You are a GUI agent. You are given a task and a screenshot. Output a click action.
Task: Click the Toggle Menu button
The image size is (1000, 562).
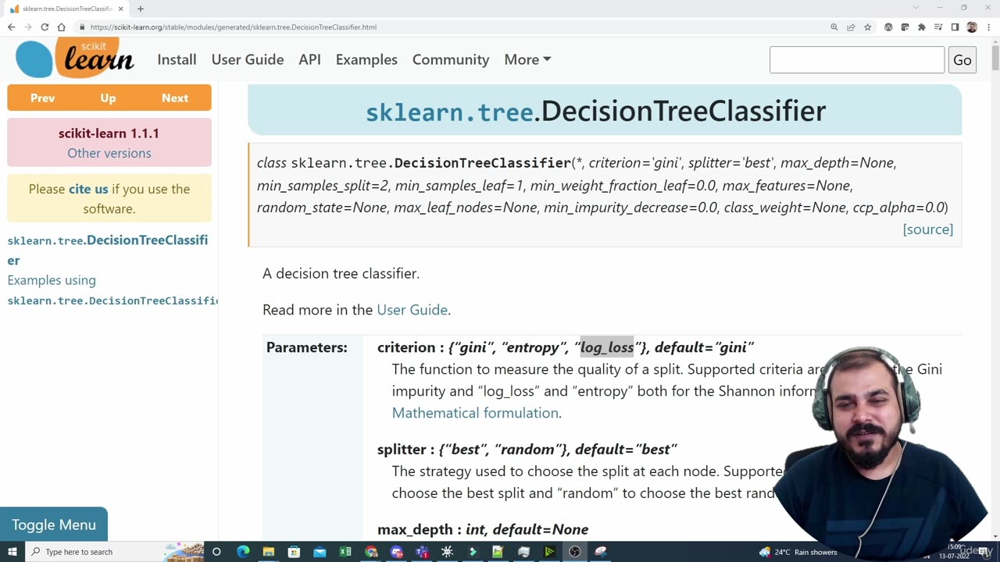point(54,525)
